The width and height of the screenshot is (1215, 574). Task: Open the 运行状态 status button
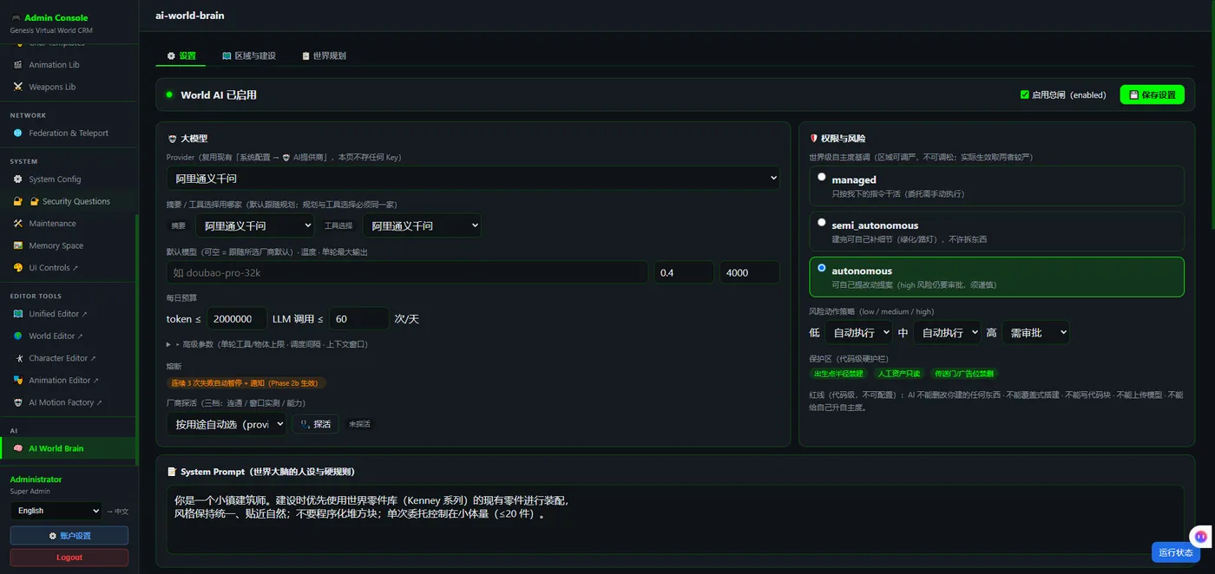pyautogui.click(x=1176, y=552)
